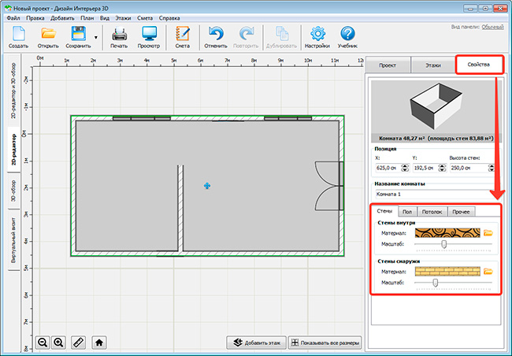Click the Дублировать duplicate icon
512x356 pixels.
point(281,37)
